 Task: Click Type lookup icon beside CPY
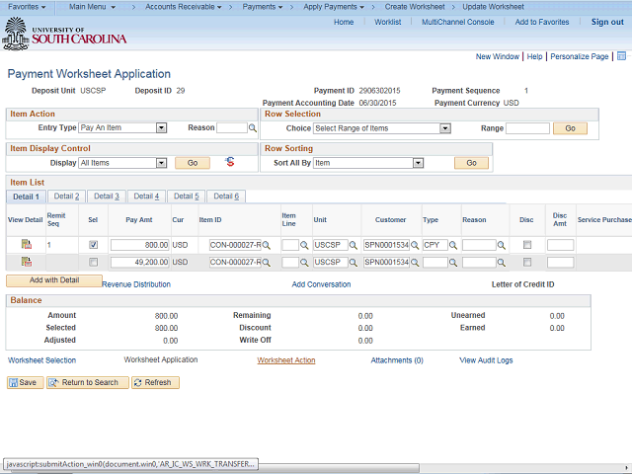pyautogui.click(x=455, y=245)
